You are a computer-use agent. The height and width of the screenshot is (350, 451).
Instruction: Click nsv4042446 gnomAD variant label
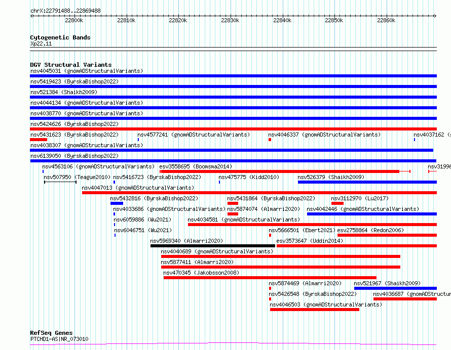tap(363, 209)
